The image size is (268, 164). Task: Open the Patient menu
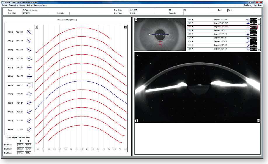(x=4, y=5)
